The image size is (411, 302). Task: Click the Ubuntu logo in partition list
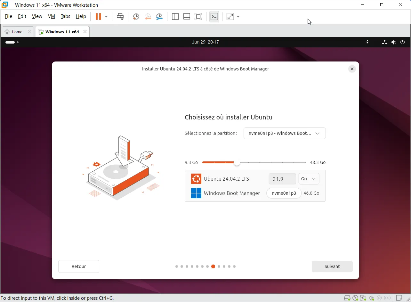point(196,179)
